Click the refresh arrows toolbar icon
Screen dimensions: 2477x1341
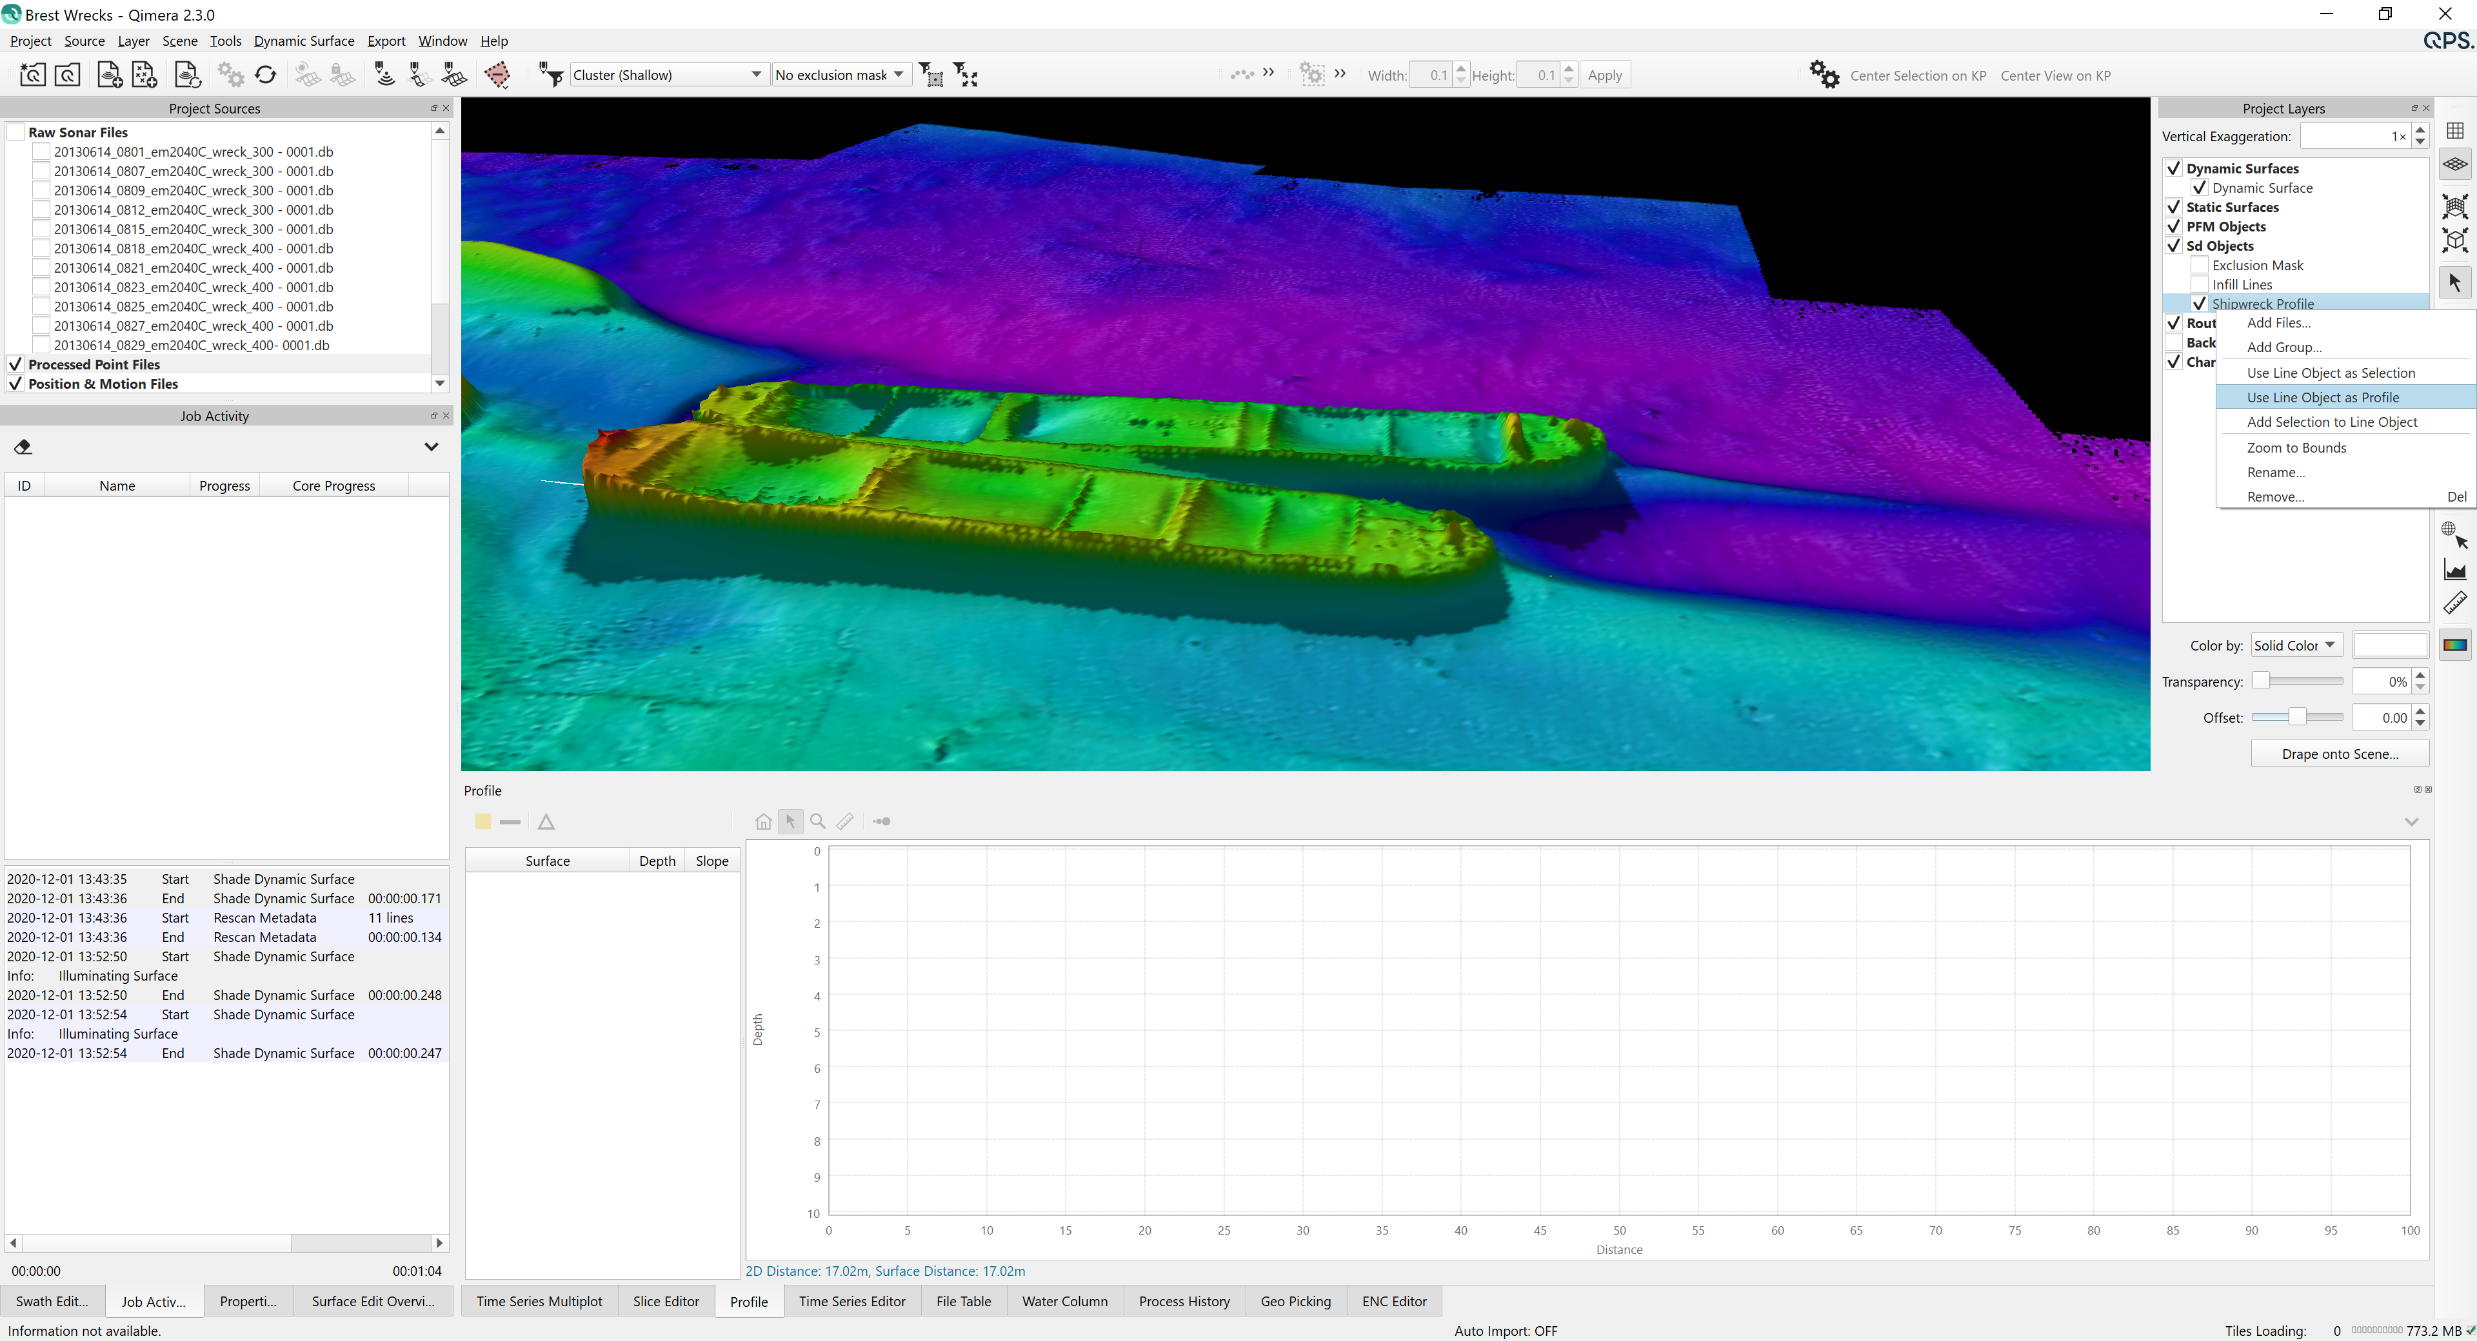point(266,75)
